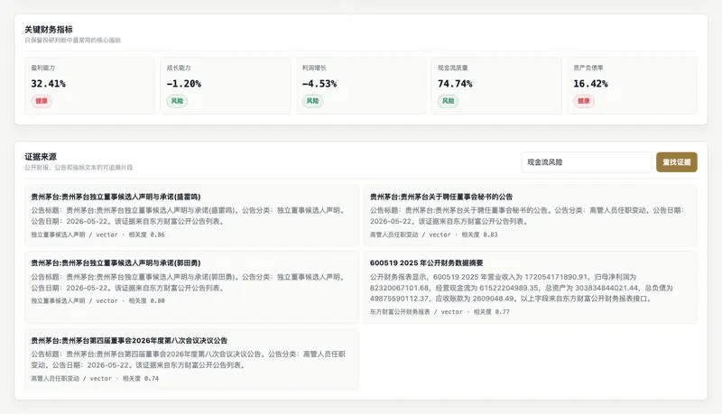Focus the 现金流风险 evidence search field

click(586, 162)
